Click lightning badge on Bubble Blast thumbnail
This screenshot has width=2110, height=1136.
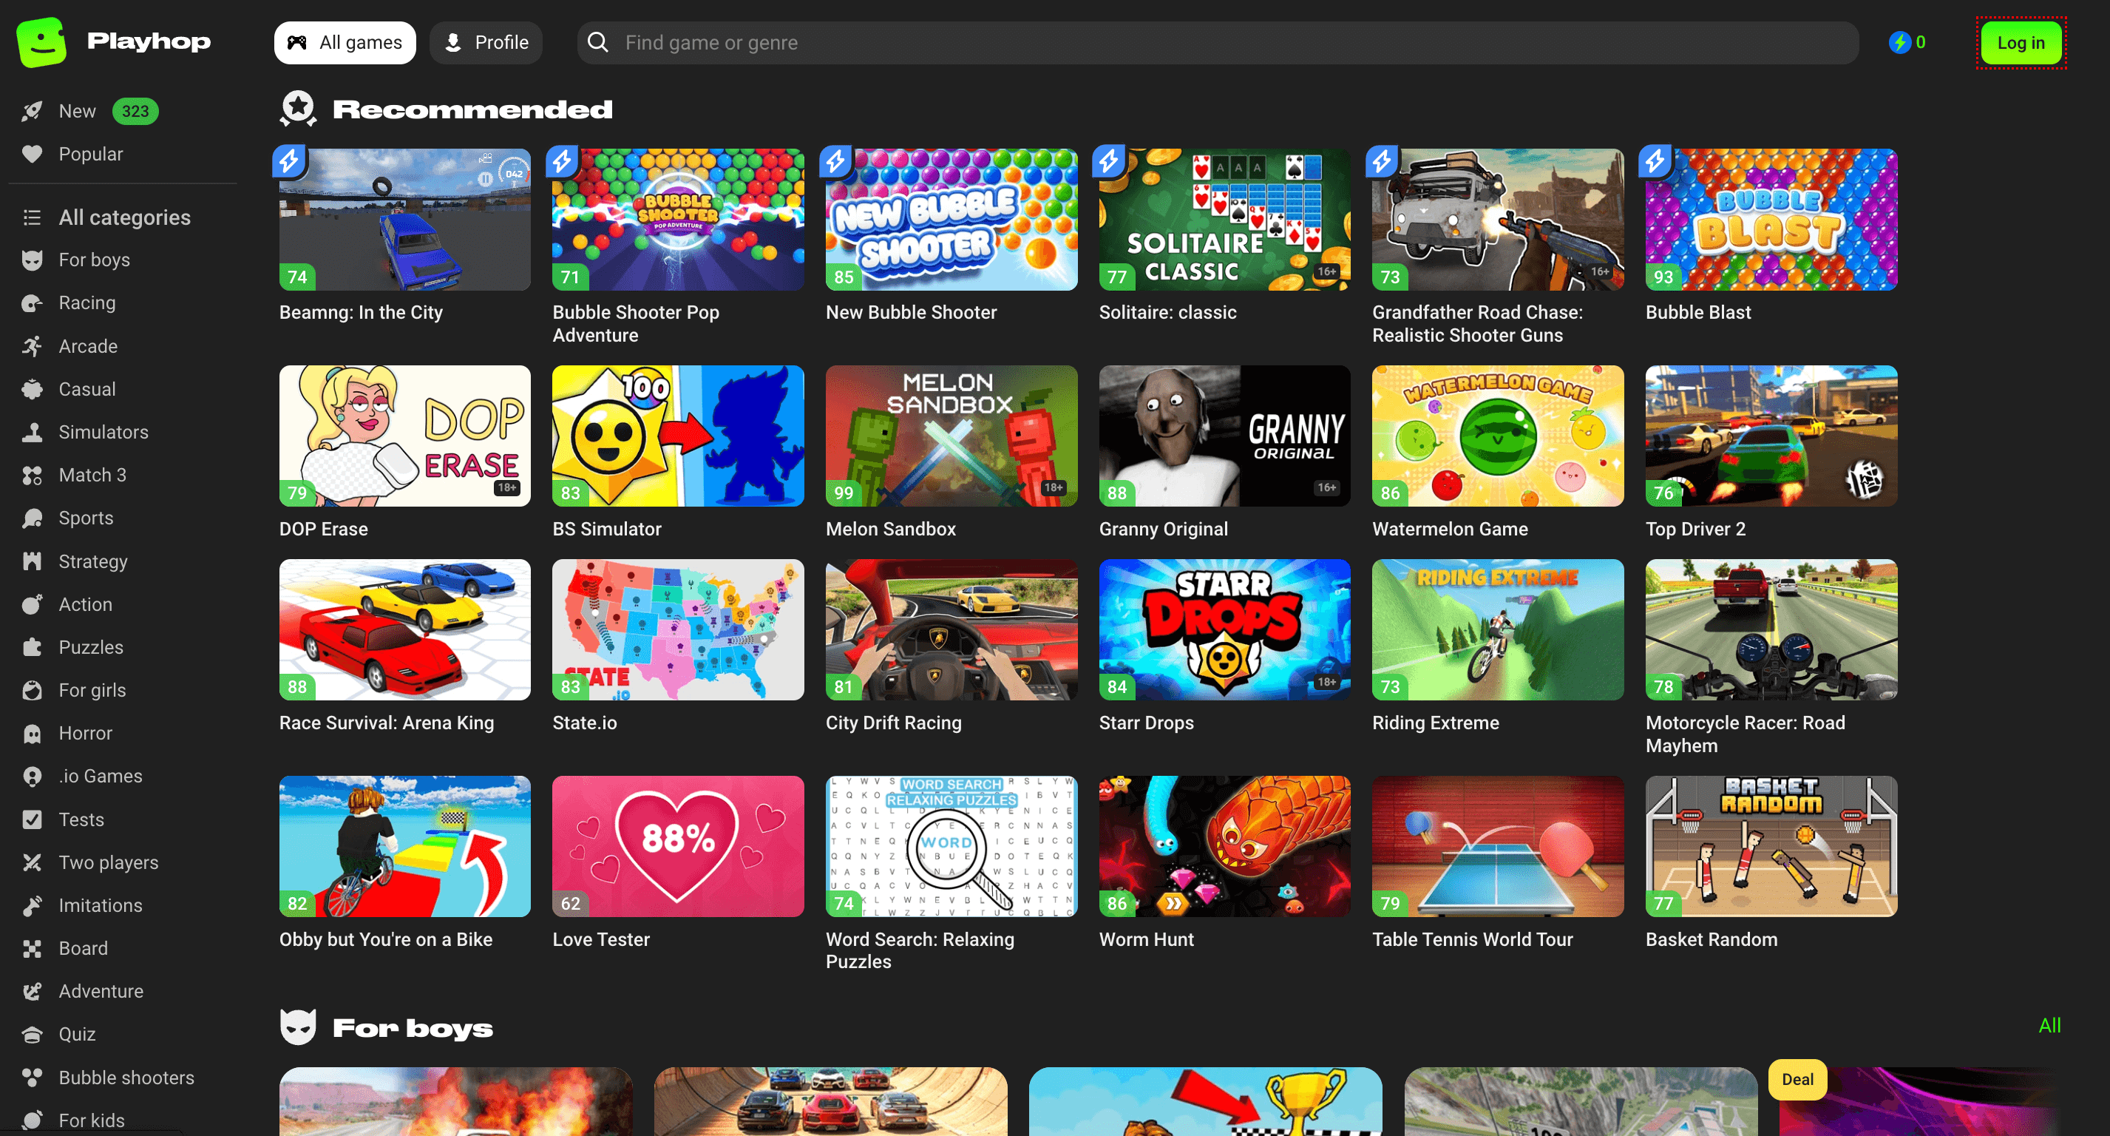click(1655, 161)
